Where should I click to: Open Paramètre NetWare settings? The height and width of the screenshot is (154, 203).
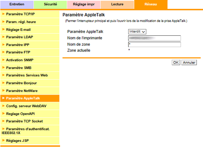(x=30, y=91)
